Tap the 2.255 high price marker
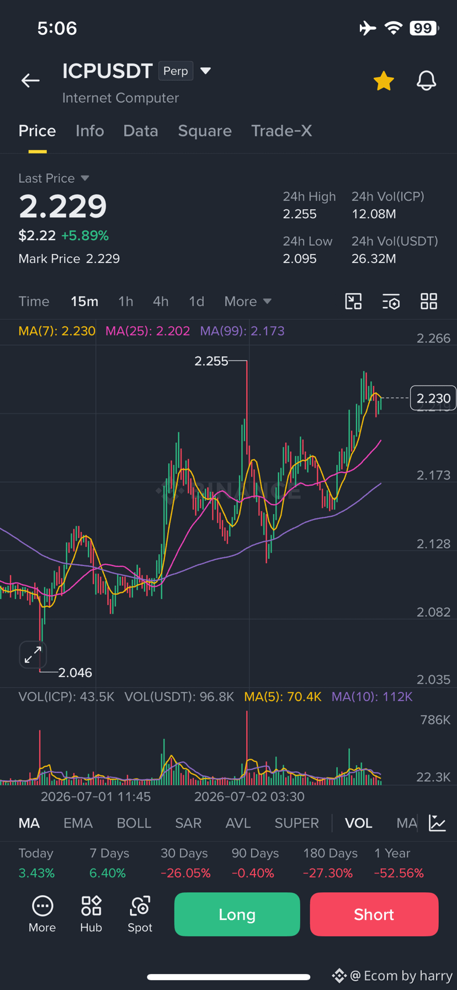Screen dimensions: 457x990 [x=211, y=361]
